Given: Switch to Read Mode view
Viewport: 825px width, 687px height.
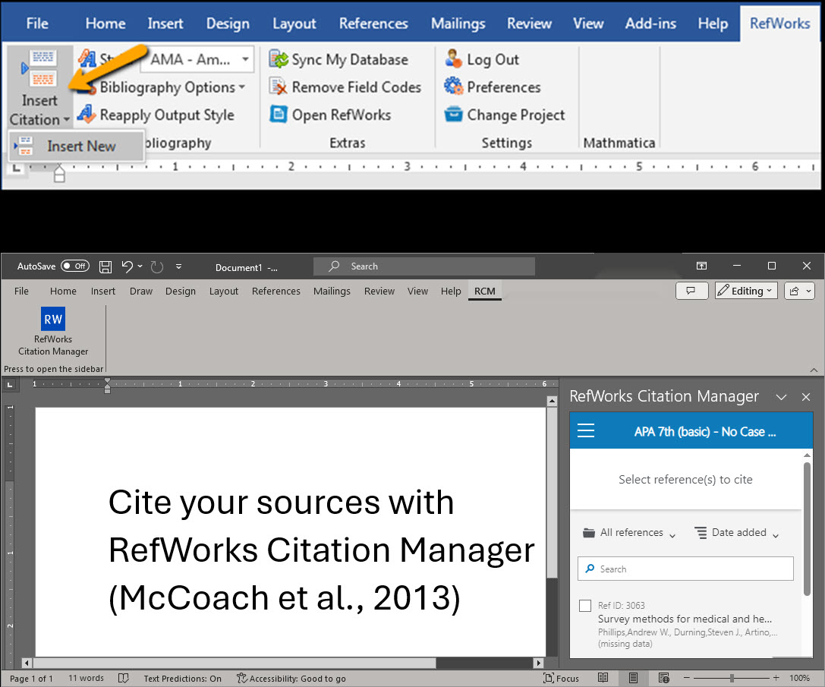Looking at the screenshot, I should pyautogui.click(x=603, y=678).
